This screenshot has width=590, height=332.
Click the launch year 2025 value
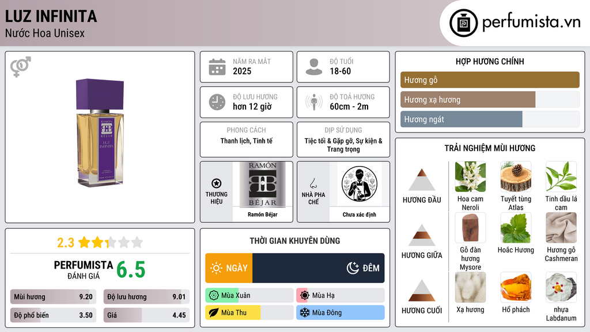pyautogui.click(x=242, y=71)
